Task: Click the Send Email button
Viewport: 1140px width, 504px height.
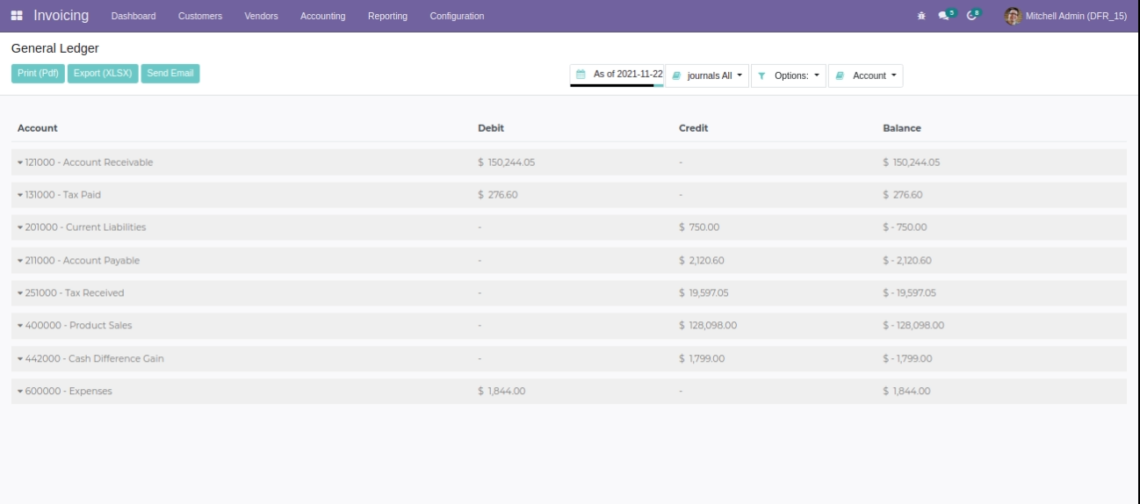Action: (x=170, y=74)
